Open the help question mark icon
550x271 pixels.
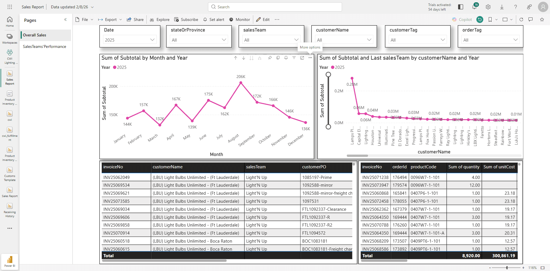point(516,7)
